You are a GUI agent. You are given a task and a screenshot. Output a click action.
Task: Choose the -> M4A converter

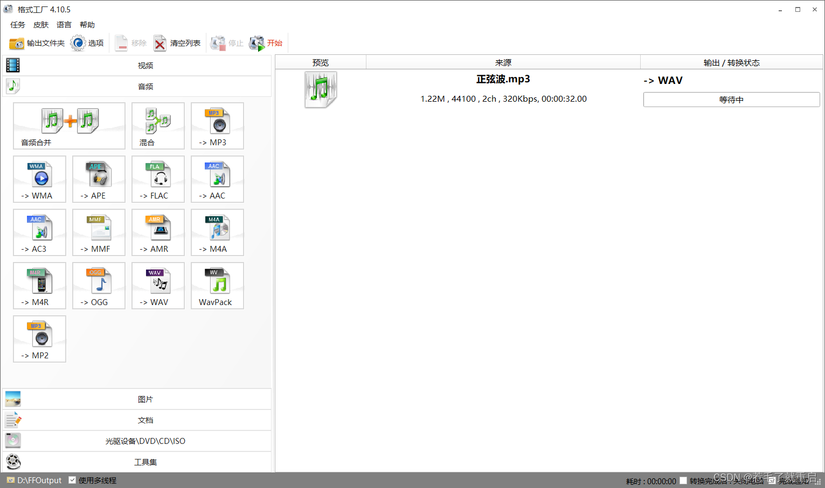pyautogui.click(x=217, y=232)
